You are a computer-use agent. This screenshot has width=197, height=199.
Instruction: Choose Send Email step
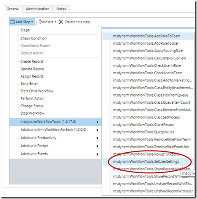point(29,84)
